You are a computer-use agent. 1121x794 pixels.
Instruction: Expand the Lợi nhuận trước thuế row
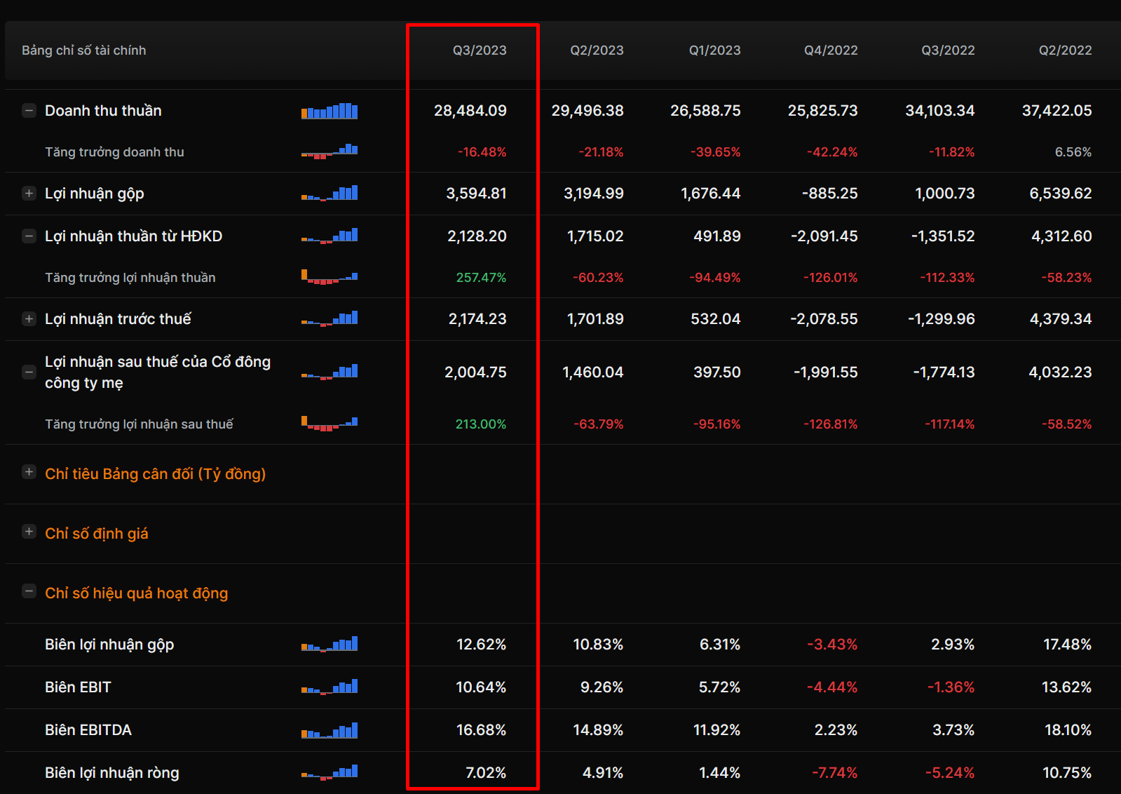(x=29, y=319)
